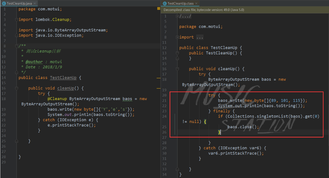Expand the folded '/.../' comment in .class file
Image resolution: width=329 pixels, height=178 pixels.
tap(177, 16)
